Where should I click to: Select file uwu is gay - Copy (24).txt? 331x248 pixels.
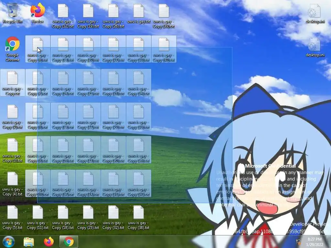point(88,183)
